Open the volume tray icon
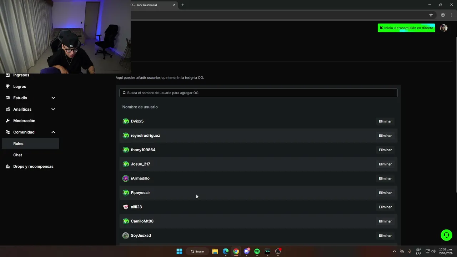 coord(433,251)
